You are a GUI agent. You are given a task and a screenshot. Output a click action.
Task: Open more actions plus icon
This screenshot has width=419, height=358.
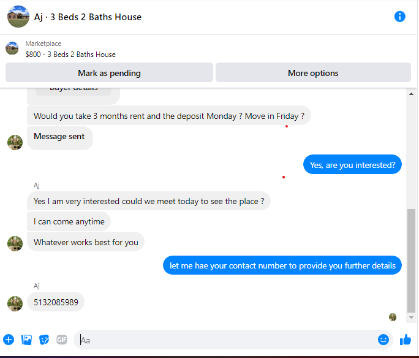coord(9,340)
